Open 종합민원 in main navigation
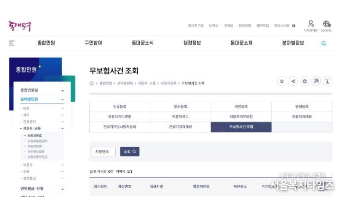 click(x=46, y=43)
